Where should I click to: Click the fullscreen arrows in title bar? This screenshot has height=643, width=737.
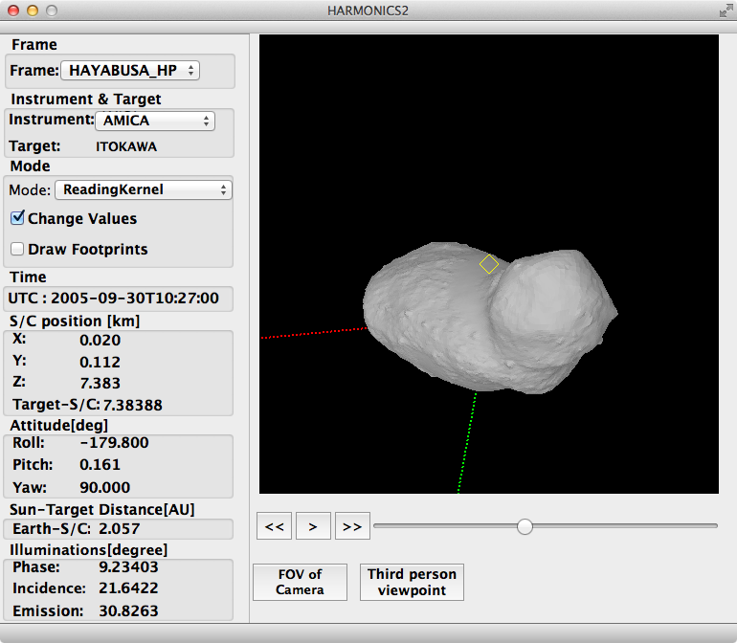[x=725, y=11]
